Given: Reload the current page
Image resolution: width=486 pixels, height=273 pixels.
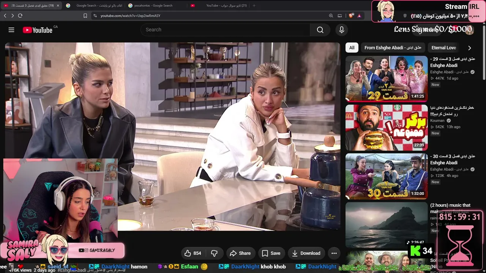Looking at the screenshot, I should pos(20,16).
